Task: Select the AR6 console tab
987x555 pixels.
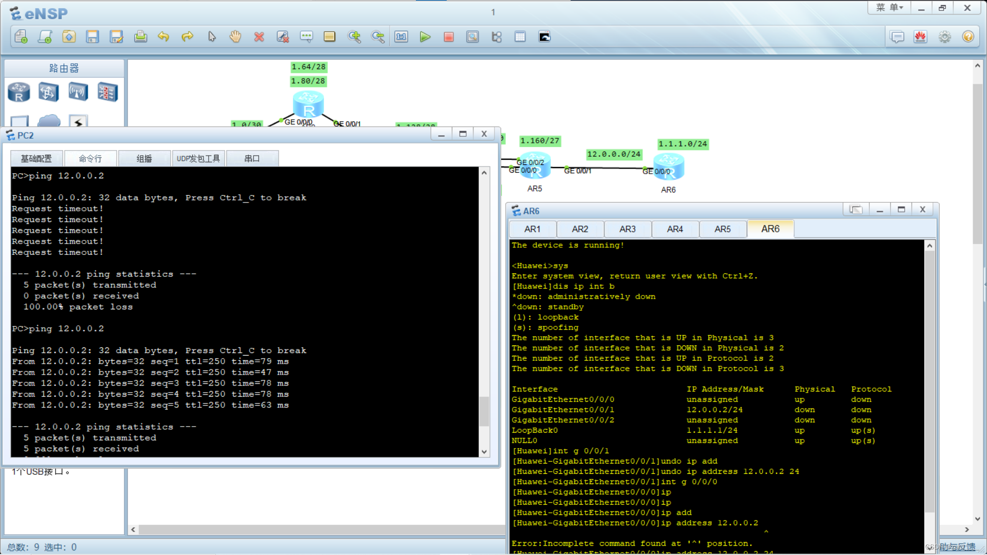Action: pos(770,229)
